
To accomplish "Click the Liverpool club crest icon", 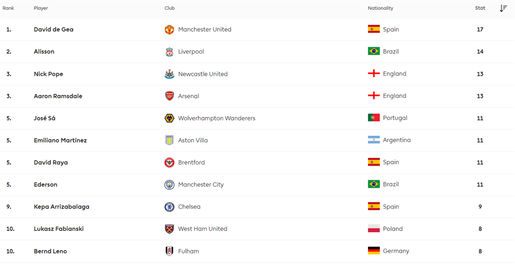I will pos(169,52).
